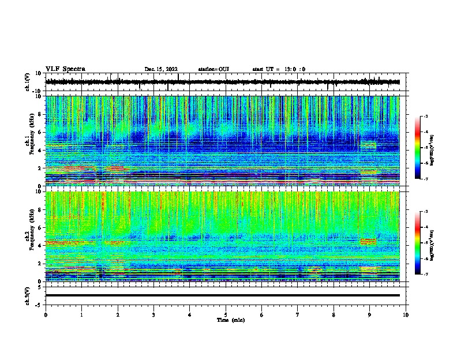Click time axis tick label "5"
Screen dimensions: 457x353
click(x=226, y=315)
